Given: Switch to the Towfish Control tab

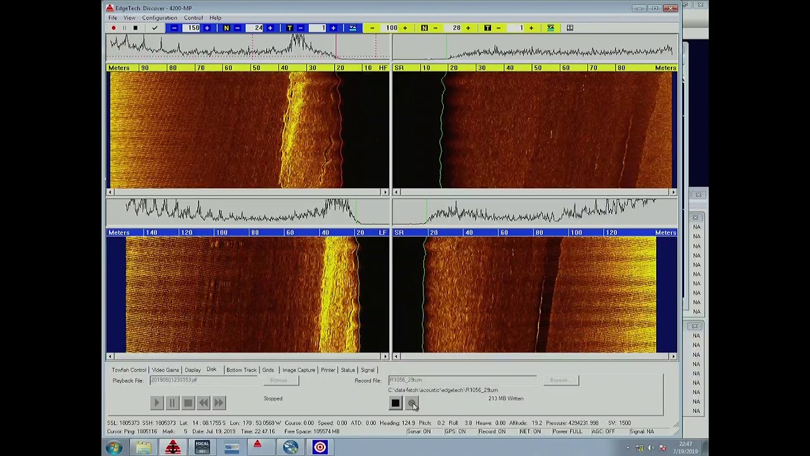Looking at the screenshot, I should coord(128,370).
